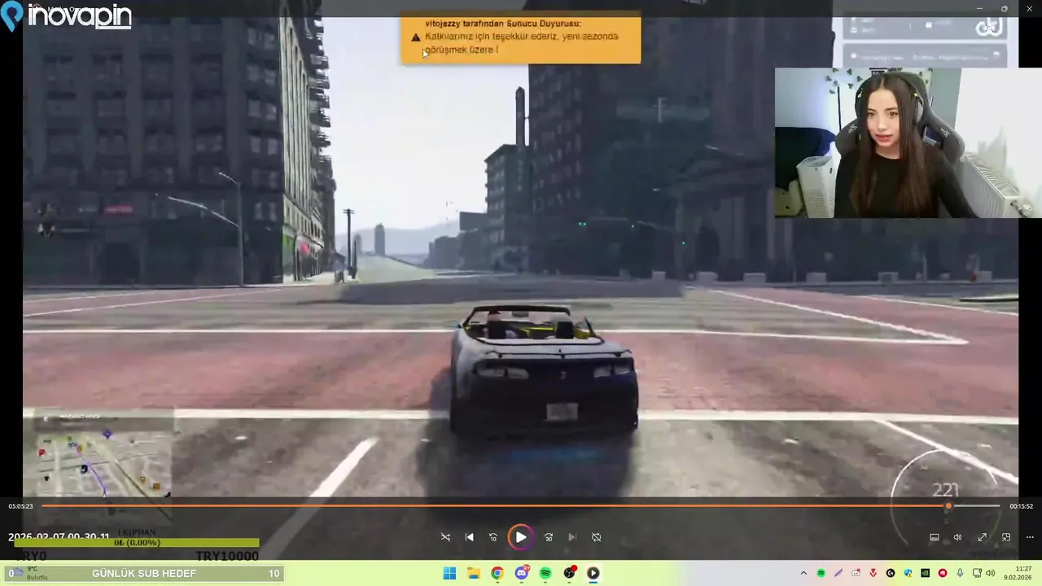Open Windows Security from the tray
The image size is (1042, 586).
point(908,573)
